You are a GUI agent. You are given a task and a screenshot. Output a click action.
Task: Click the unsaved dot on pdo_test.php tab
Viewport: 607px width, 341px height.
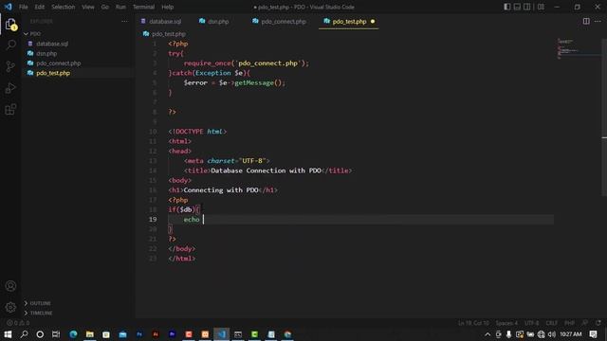(x=373, y=21)
